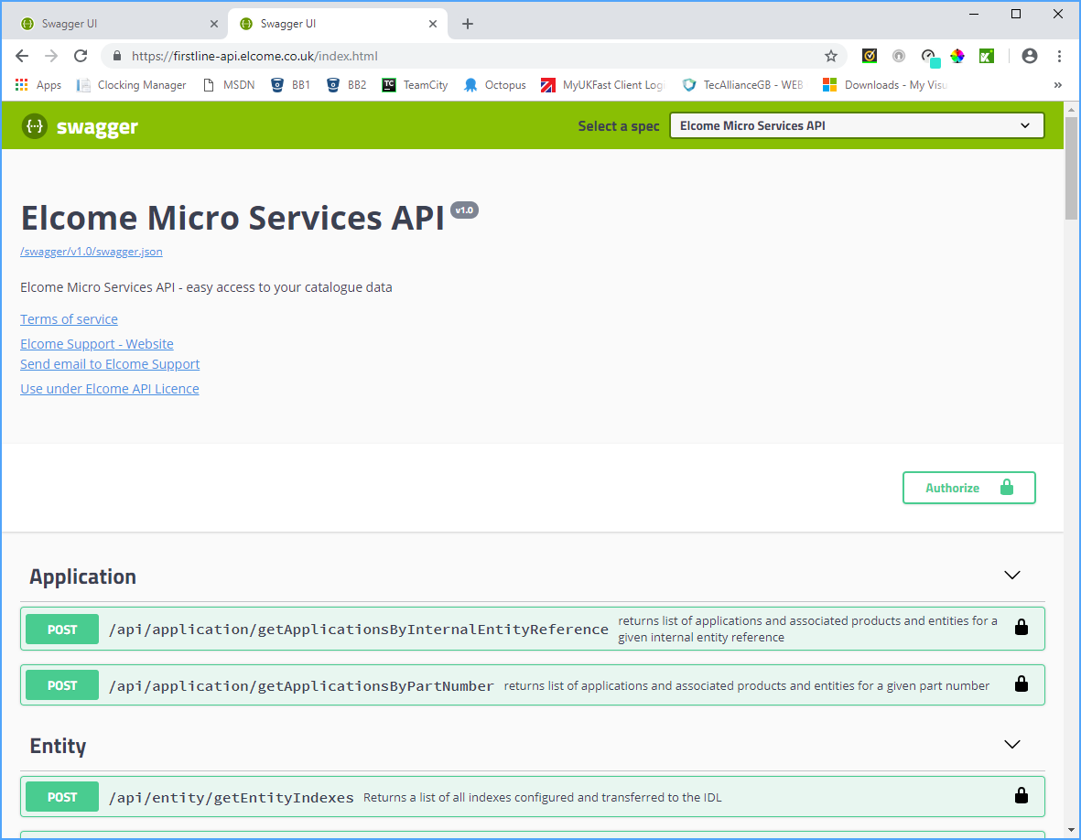Open the Apps grid shortcut
This screenshot has width=1081, height=840.
(x=38, y=85)
